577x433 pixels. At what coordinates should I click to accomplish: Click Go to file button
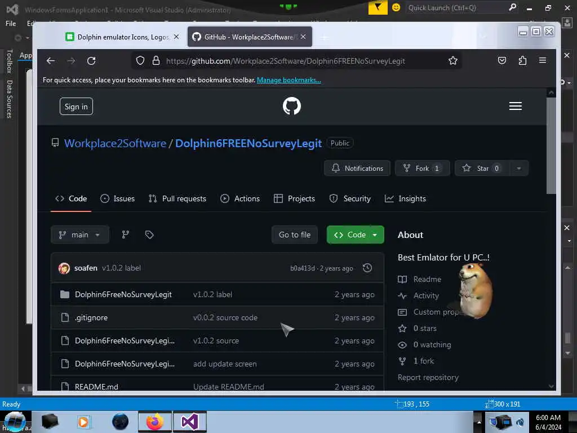[x=294, y=235]
